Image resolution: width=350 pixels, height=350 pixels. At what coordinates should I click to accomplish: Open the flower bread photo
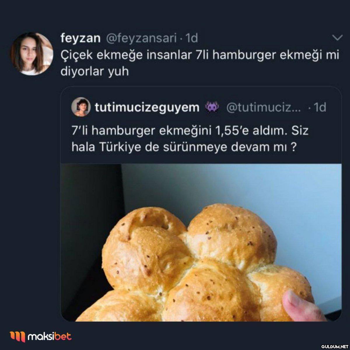click(x=201, y=243)
